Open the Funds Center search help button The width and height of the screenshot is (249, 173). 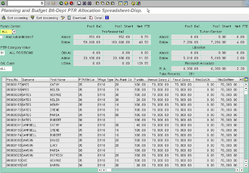[14, 32]
